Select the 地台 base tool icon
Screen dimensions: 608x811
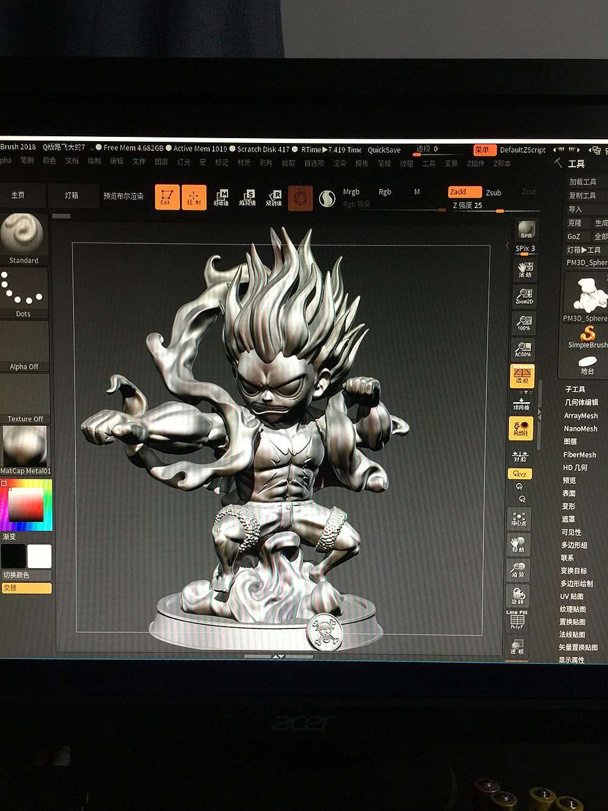(x=587, y=365)
